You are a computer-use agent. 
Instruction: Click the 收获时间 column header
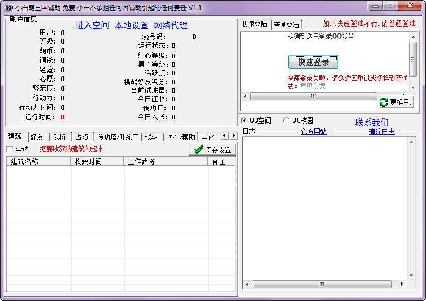(x=97, y=161)
